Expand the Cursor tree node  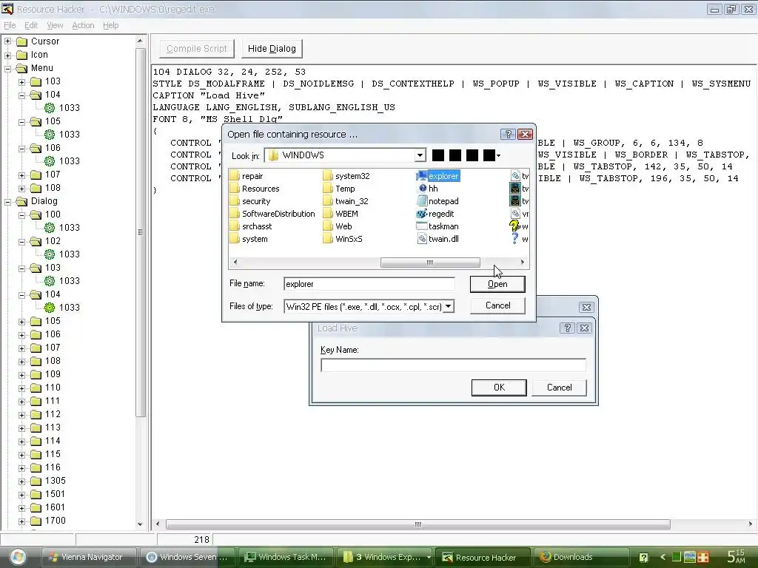(x=7, y=41)
